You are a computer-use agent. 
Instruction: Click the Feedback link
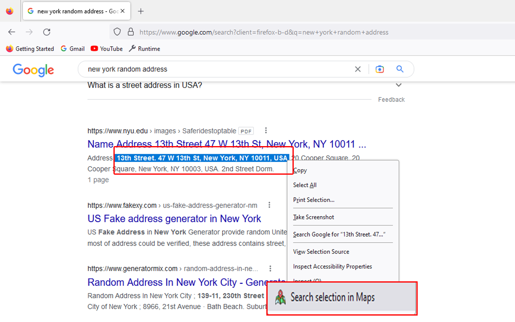click(x=391, y=99)
